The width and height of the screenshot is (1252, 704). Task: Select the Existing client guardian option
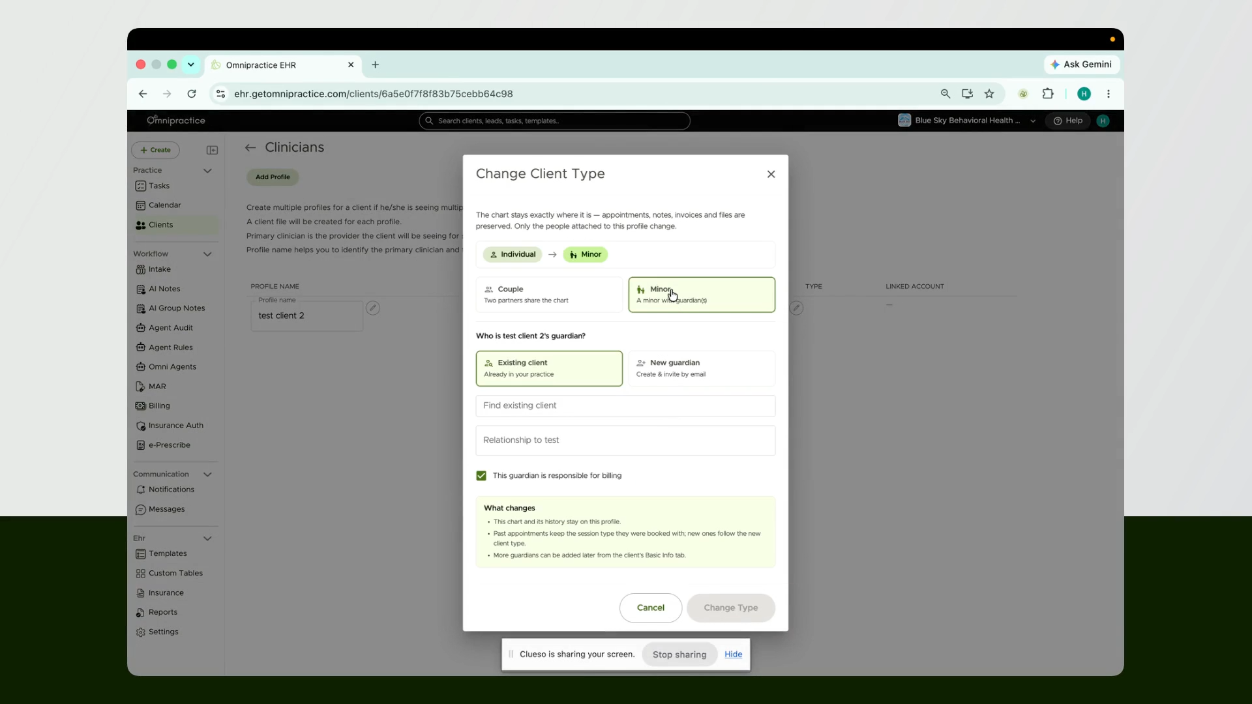tap(549, 368)
